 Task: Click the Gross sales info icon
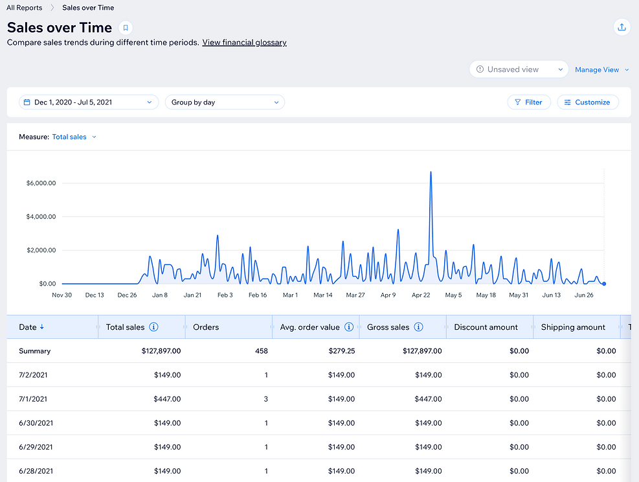click(x=418, y=327)
